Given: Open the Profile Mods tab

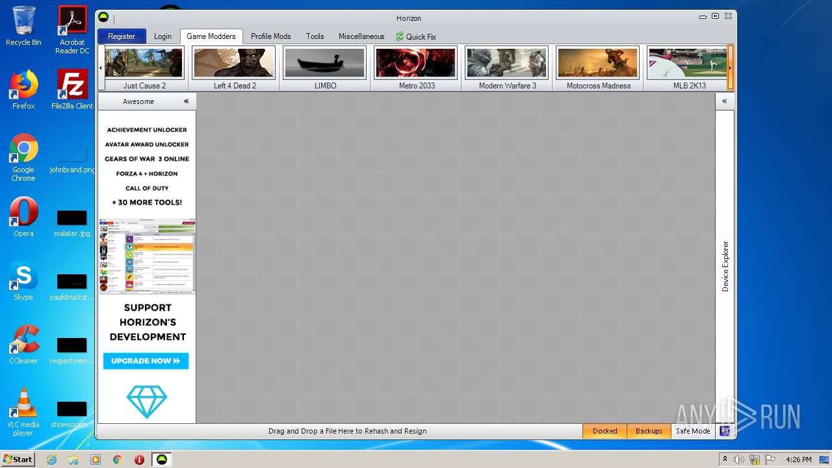Looking at the screenshot, I should coord(271,36).
